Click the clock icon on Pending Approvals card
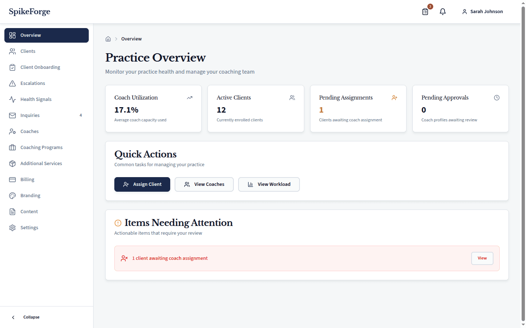This screenshot has height=328, width=526. tap(496, 97)
